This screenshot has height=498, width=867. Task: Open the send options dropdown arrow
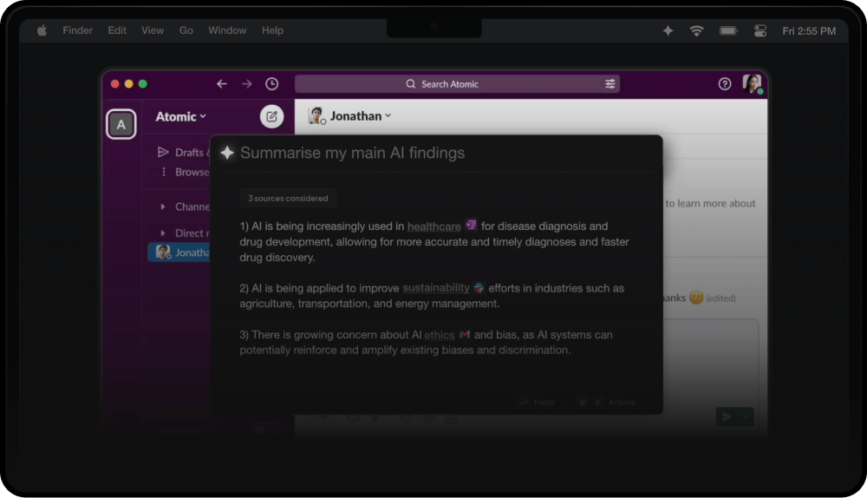(746, 416)
